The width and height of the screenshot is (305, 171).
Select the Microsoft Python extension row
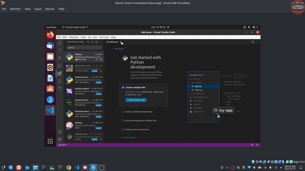point(84,57)
